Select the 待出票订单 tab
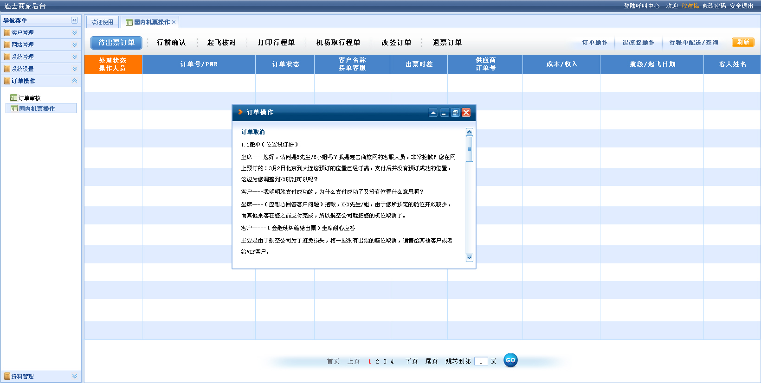 click(x=116, y=43)
